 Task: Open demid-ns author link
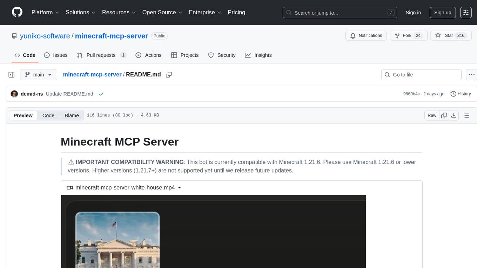coord(32,94)
